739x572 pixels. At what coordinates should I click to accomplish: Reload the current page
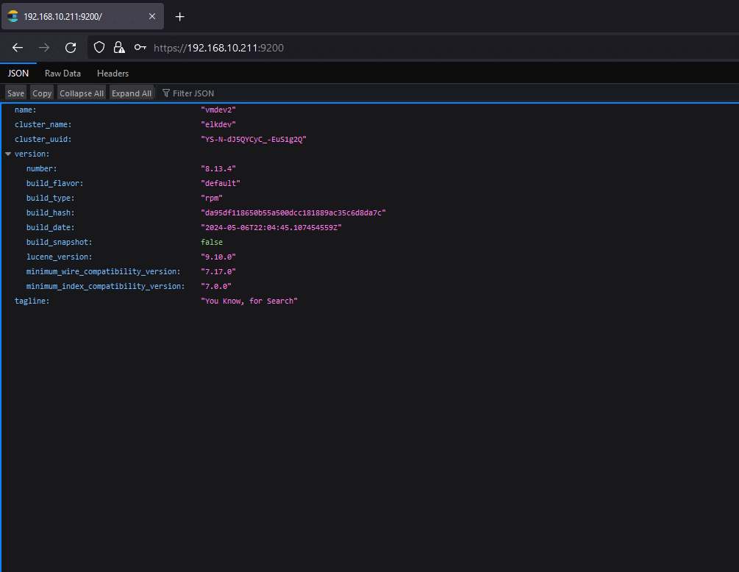pos(71,48)
